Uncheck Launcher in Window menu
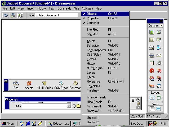The image size is (169, 127). pos(105,23)
